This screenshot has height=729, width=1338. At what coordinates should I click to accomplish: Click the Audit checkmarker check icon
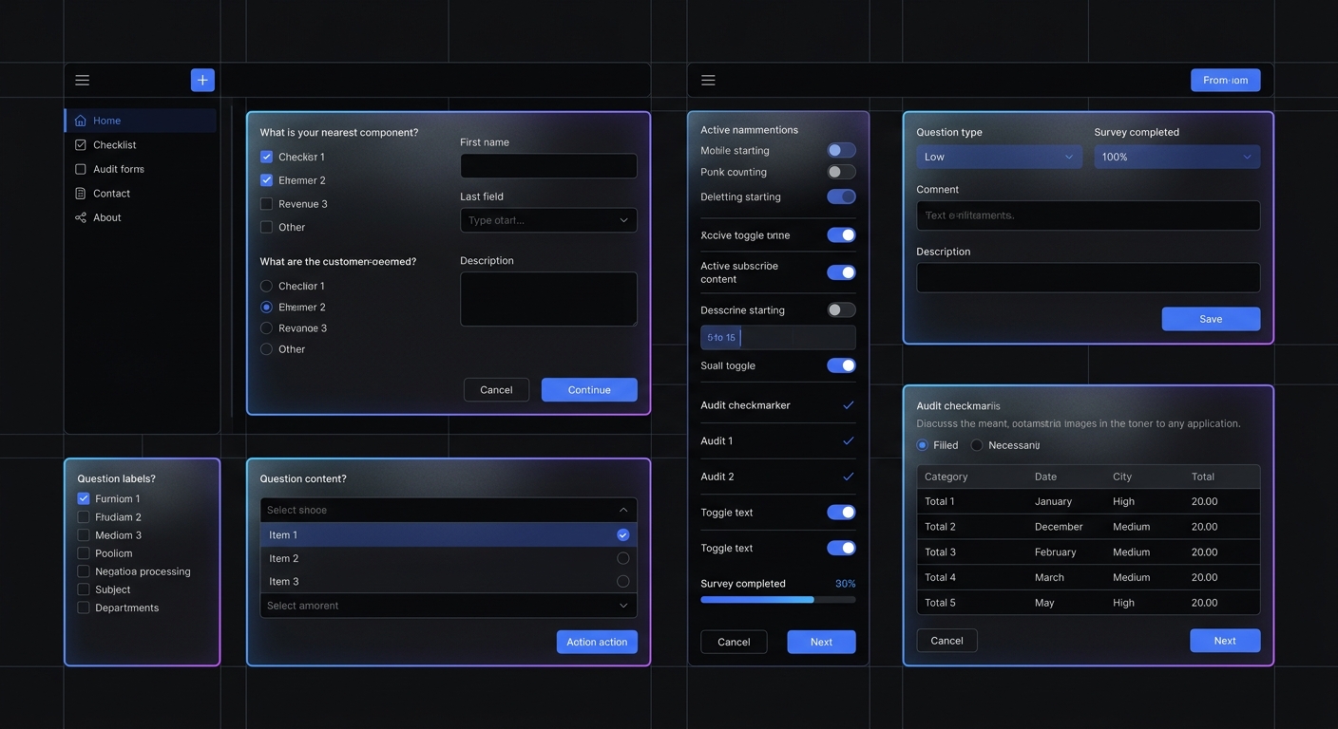click(849, 405)
